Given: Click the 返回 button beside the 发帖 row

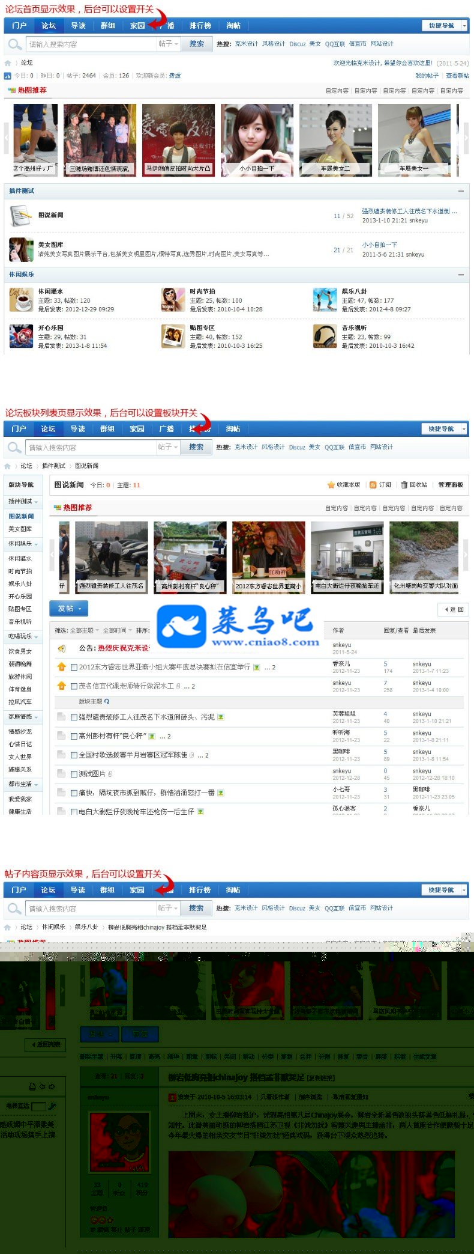Looking at the screenshot, I should coord(454,609).
